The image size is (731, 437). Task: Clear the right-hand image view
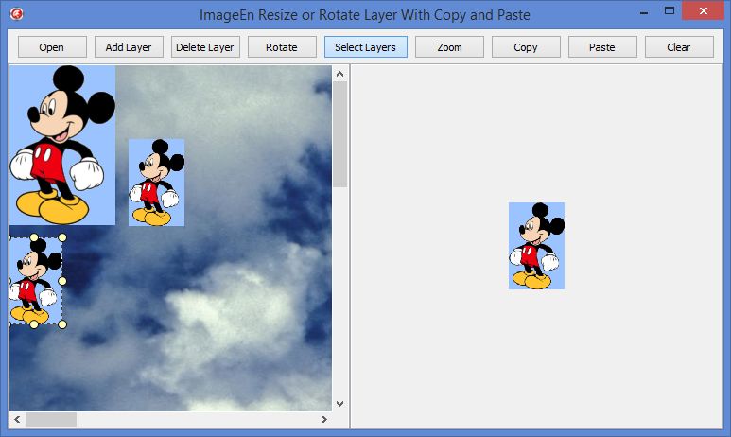point(679,47)
